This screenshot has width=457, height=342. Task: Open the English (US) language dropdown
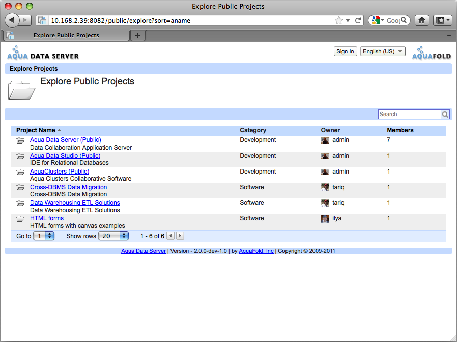pos(383,51)
